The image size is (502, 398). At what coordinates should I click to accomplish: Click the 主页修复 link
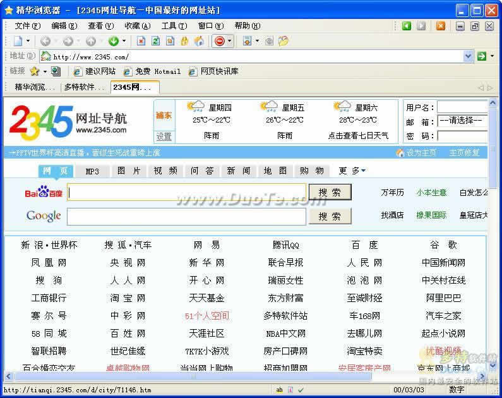click(464, 153)
